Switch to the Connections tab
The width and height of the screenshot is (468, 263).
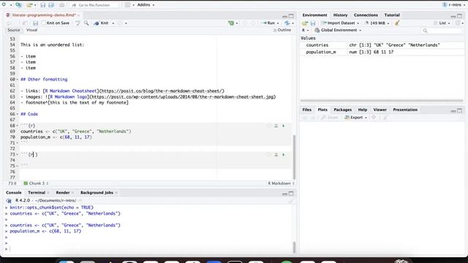(x=366, y=15)
